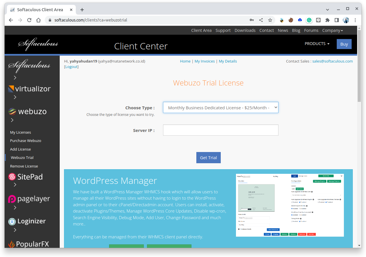Viewport: 366px width, 257px height.
Task: Open saved passwords key icon
Action: [x=252, y=20]
